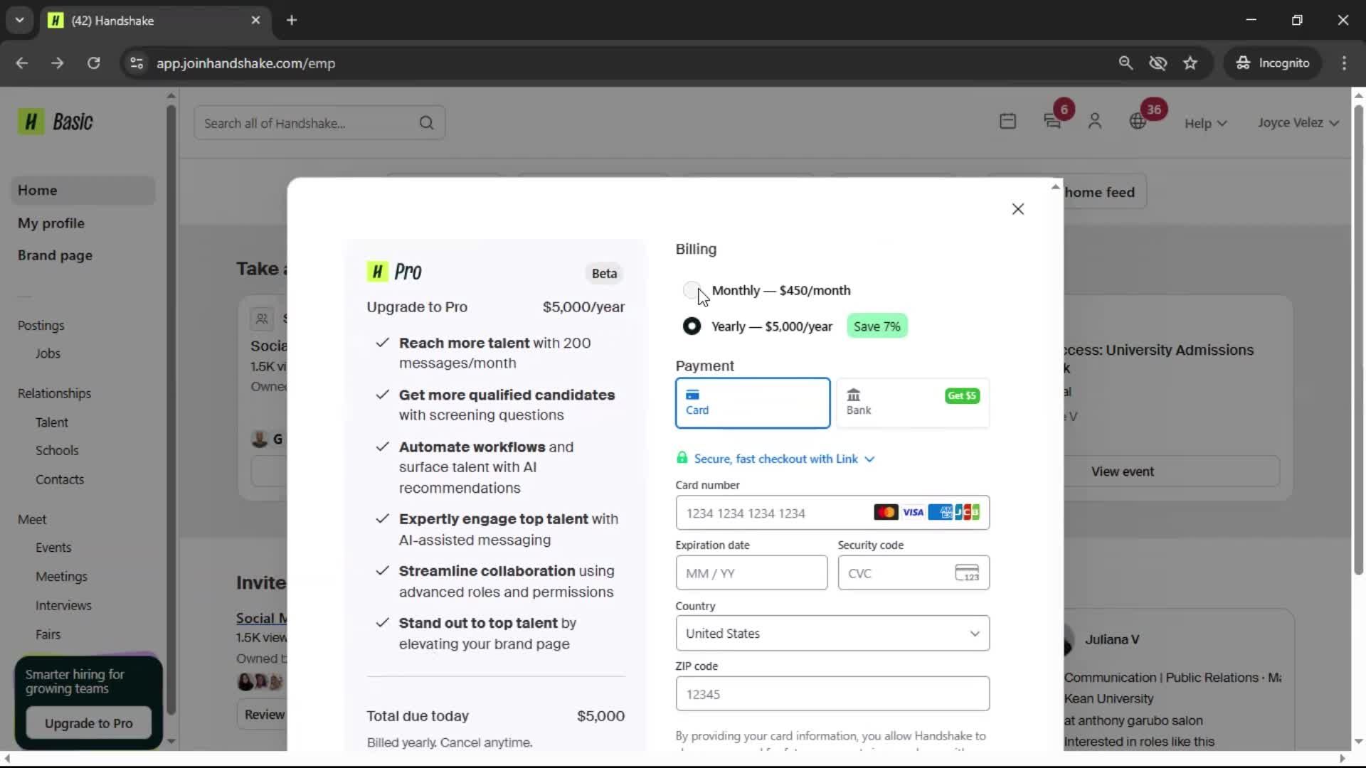Click the Beta badge on Pro card
This screenshot has height=768, width=1366.
tap(604, 274)
